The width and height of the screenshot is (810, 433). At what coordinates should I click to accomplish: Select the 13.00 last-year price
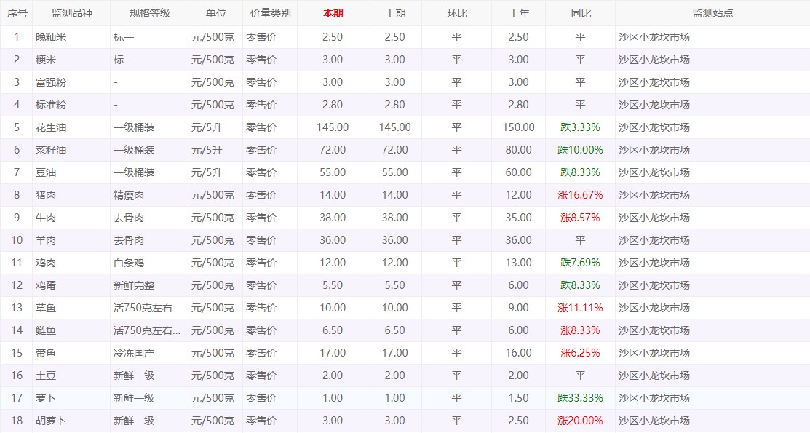[x=519, y=263]
